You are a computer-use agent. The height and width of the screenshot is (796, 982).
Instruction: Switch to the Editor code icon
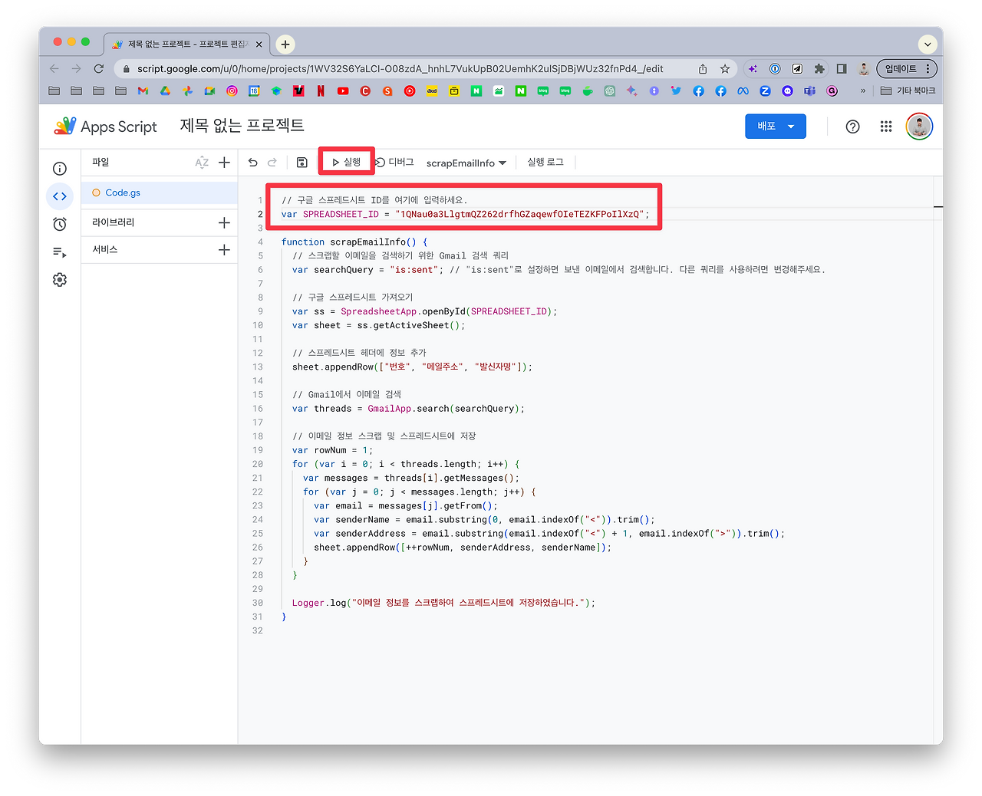pyautogui.click(x=60, y=196)
